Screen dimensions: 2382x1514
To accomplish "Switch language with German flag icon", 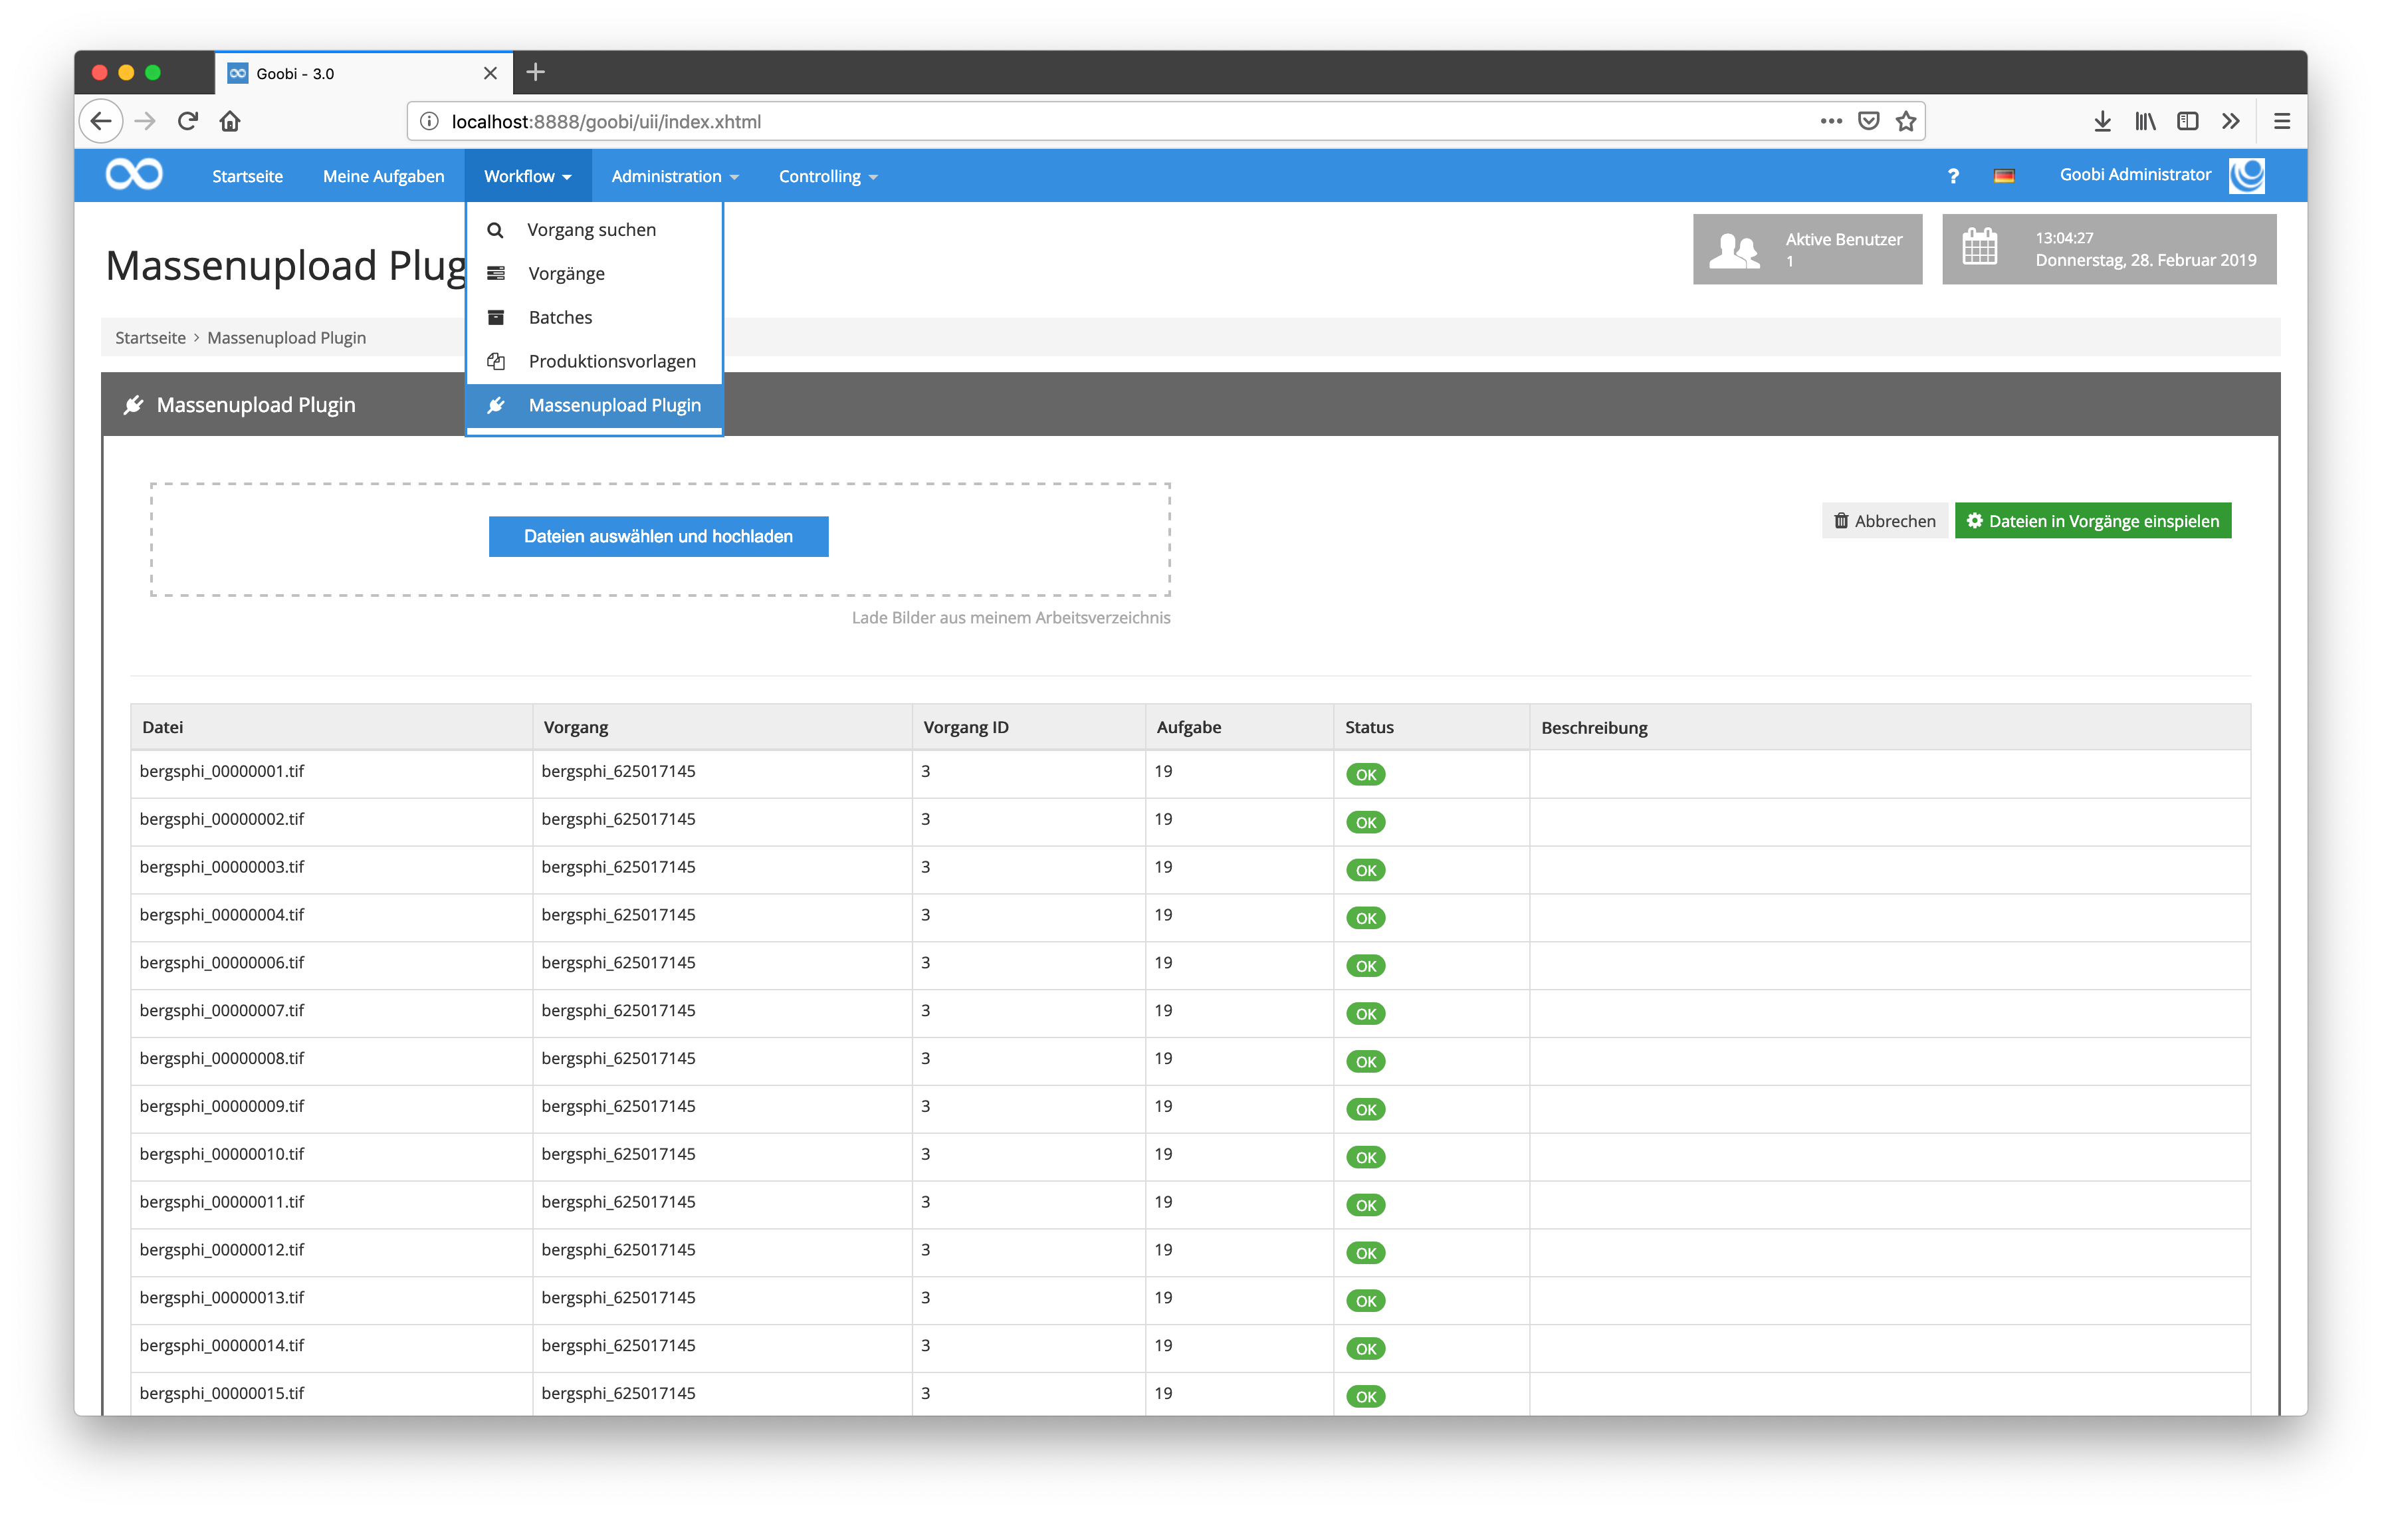I will click(x=2004, y=176).
